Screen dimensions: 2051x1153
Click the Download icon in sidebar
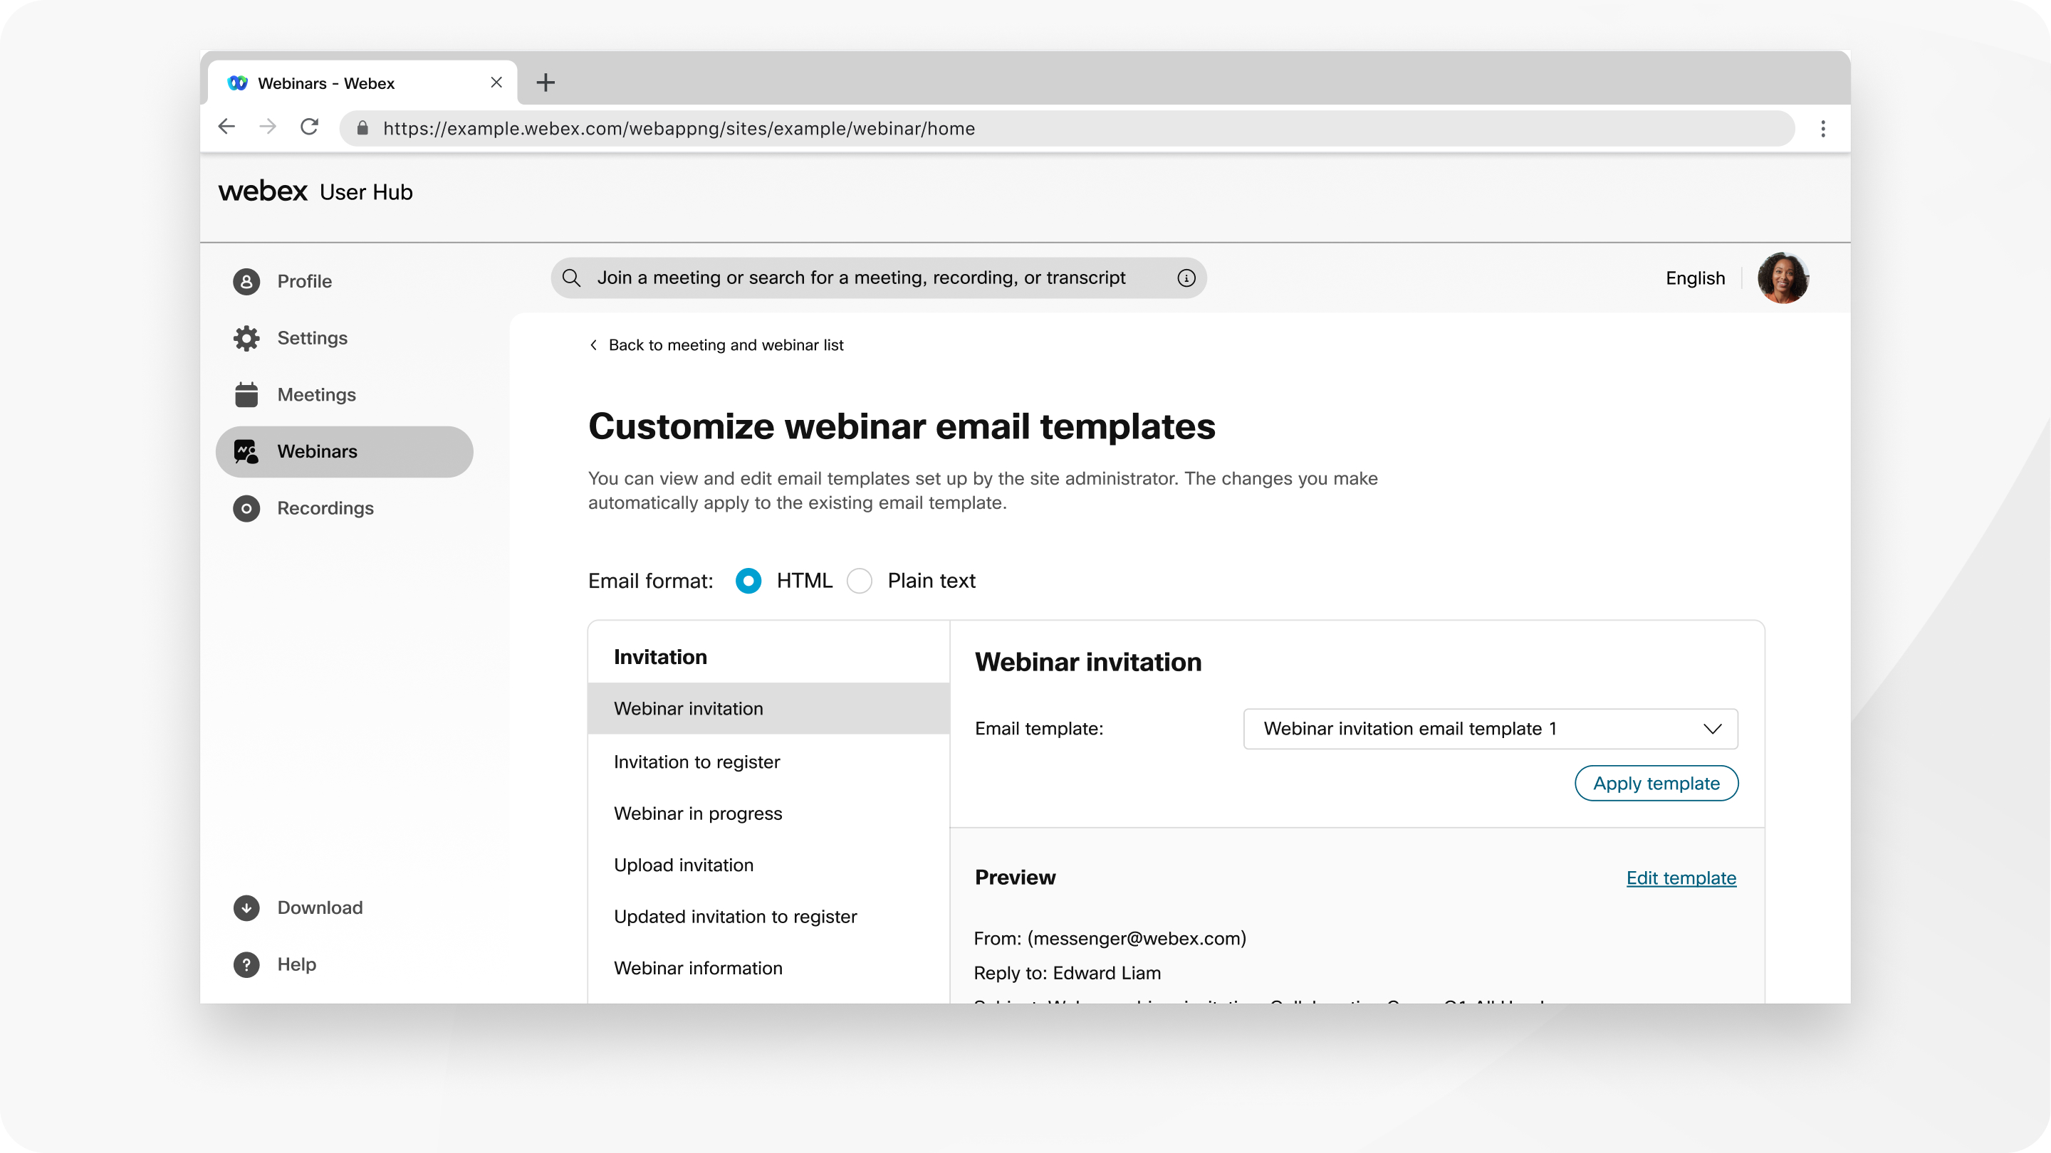coord(246,907)
